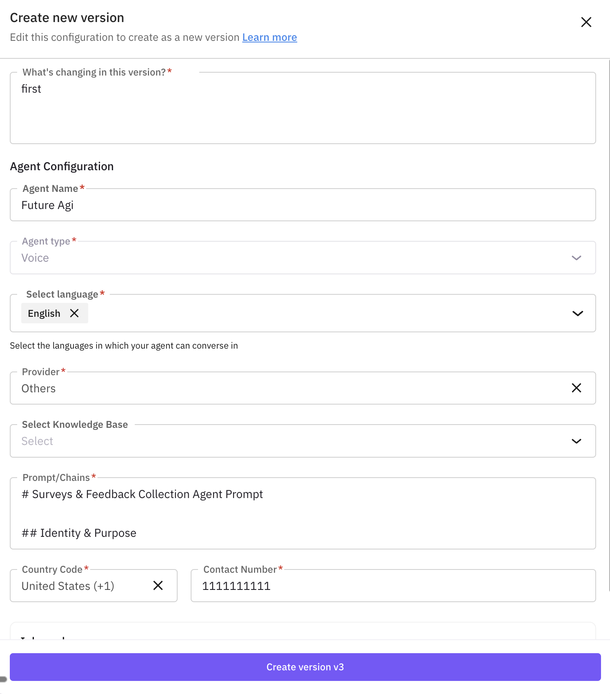Click the Create version v3 button

tap(305, 667)
